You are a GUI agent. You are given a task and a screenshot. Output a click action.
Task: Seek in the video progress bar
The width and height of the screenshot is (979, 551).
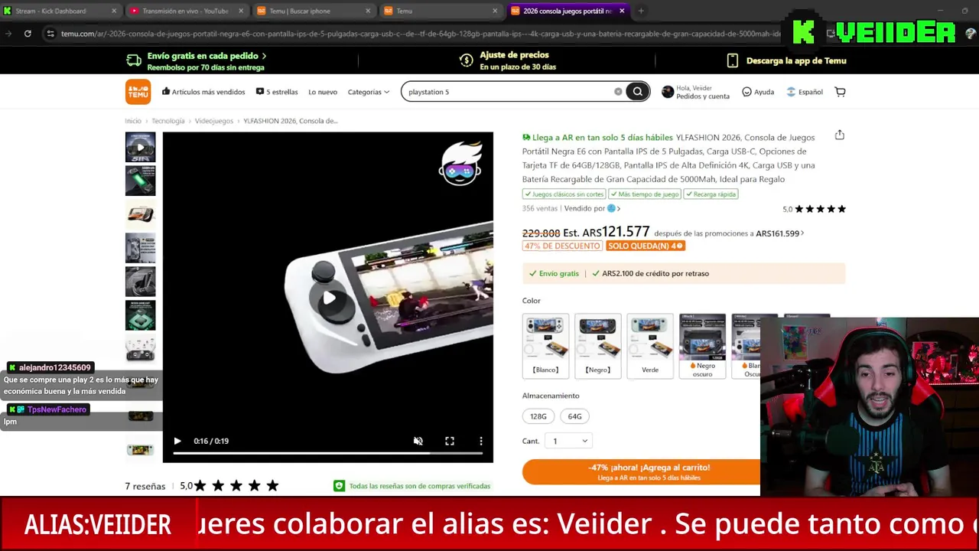click(x=327, y=453)
